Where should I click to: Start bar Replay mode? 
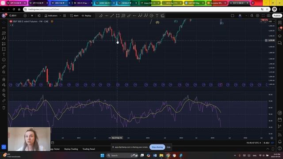(x=87, y=16)
